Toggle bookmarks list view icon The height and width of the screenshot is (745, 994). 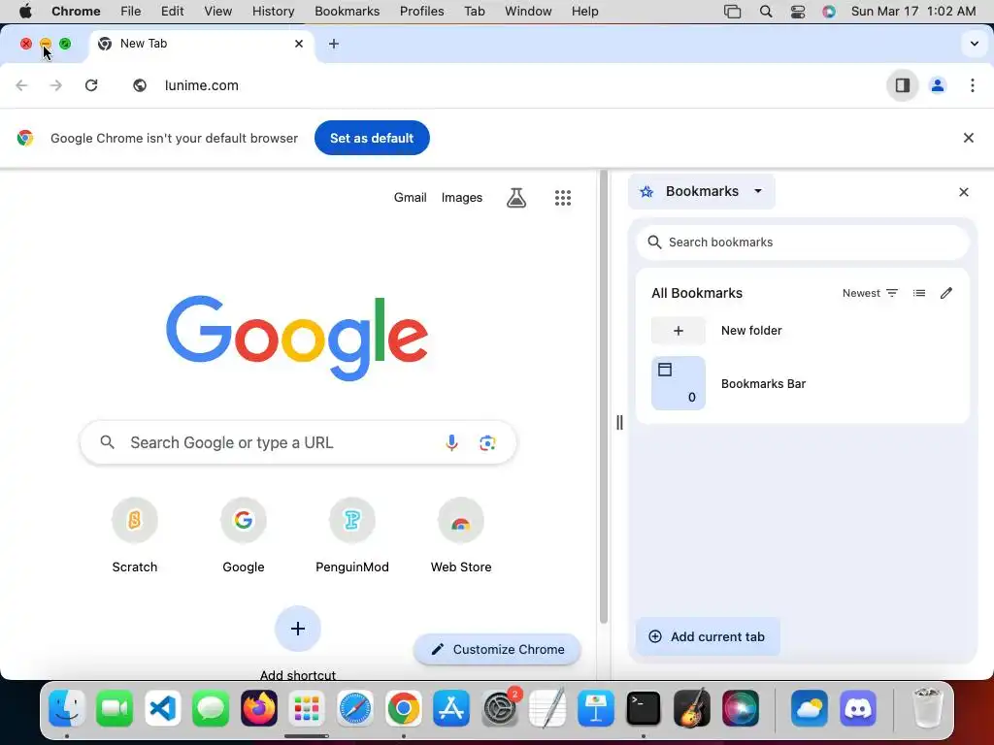(x=918, y=293)
